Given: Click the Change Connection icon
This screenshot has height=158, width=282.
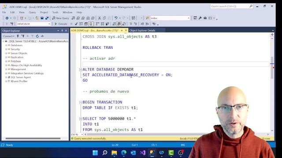Looking at the screenshot, I should pyautogui.click(x=12, y=24).
